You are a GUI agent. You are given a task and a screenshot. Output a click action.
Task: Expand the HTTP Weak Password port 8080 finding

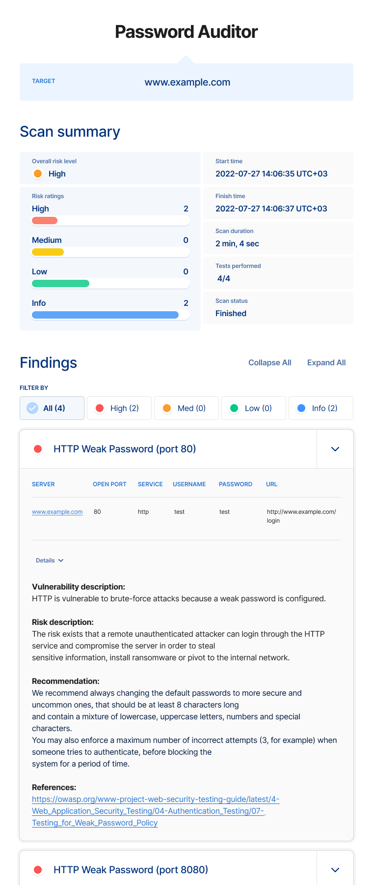(x=335, y=870)
